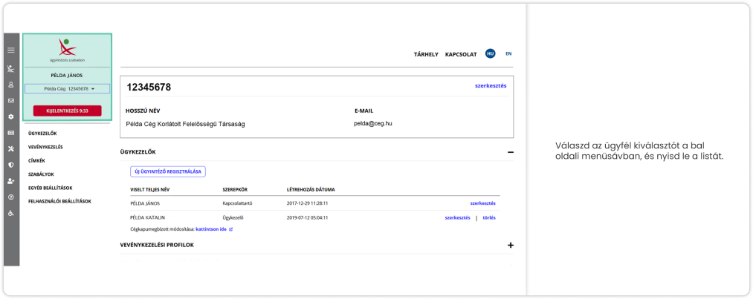Open the Vevénykezelés menu item
Screen dimensions: 753x299
coord(45,147)
